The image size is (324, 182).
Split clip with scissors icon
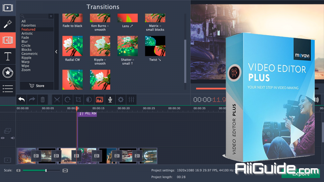tap(57, 99)
